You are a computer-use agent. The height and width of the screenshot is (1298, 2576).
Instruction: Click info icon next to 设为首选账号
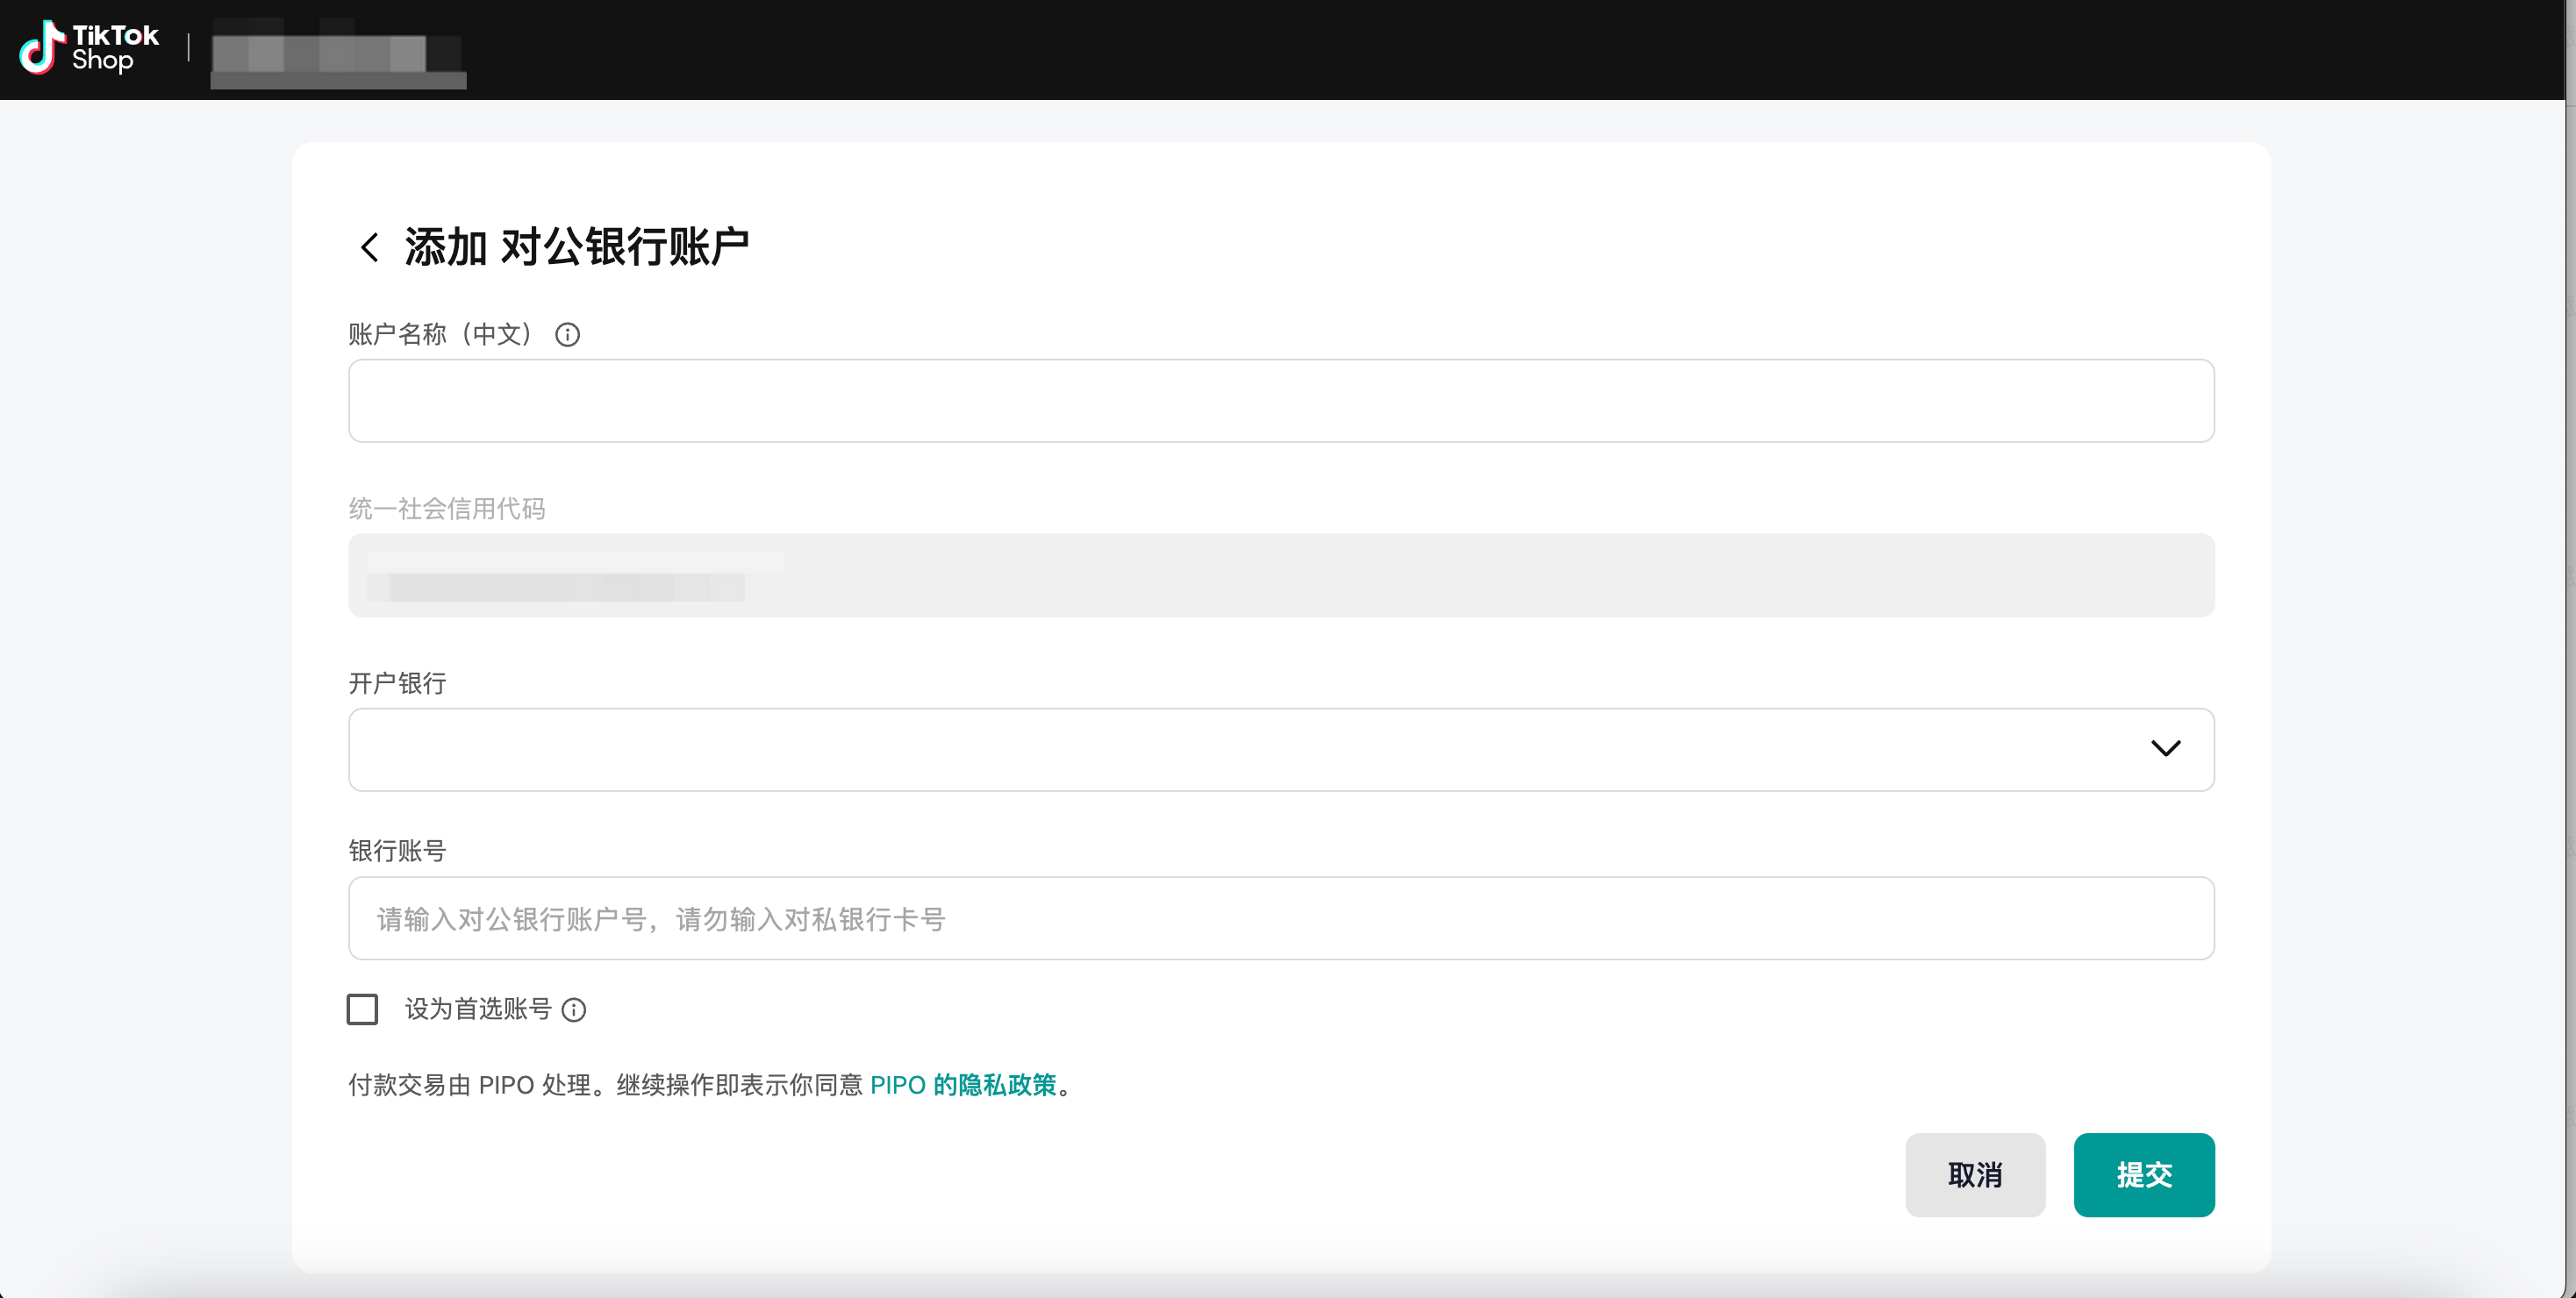[574, 1010]
